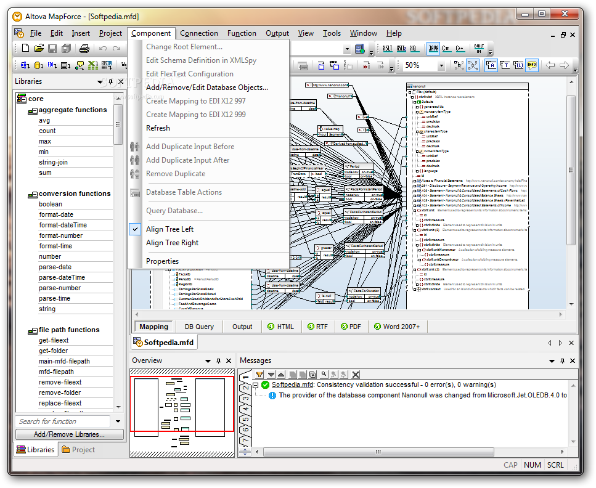
Task: Toggle Java output language button
Action: pos(433,48)
